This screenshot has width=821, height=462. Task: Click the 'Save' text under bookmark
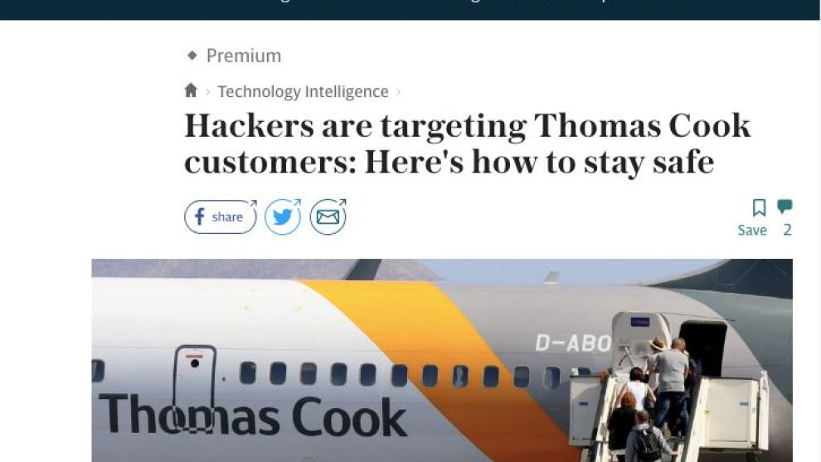pyautogui.click(x=752, y=230)
